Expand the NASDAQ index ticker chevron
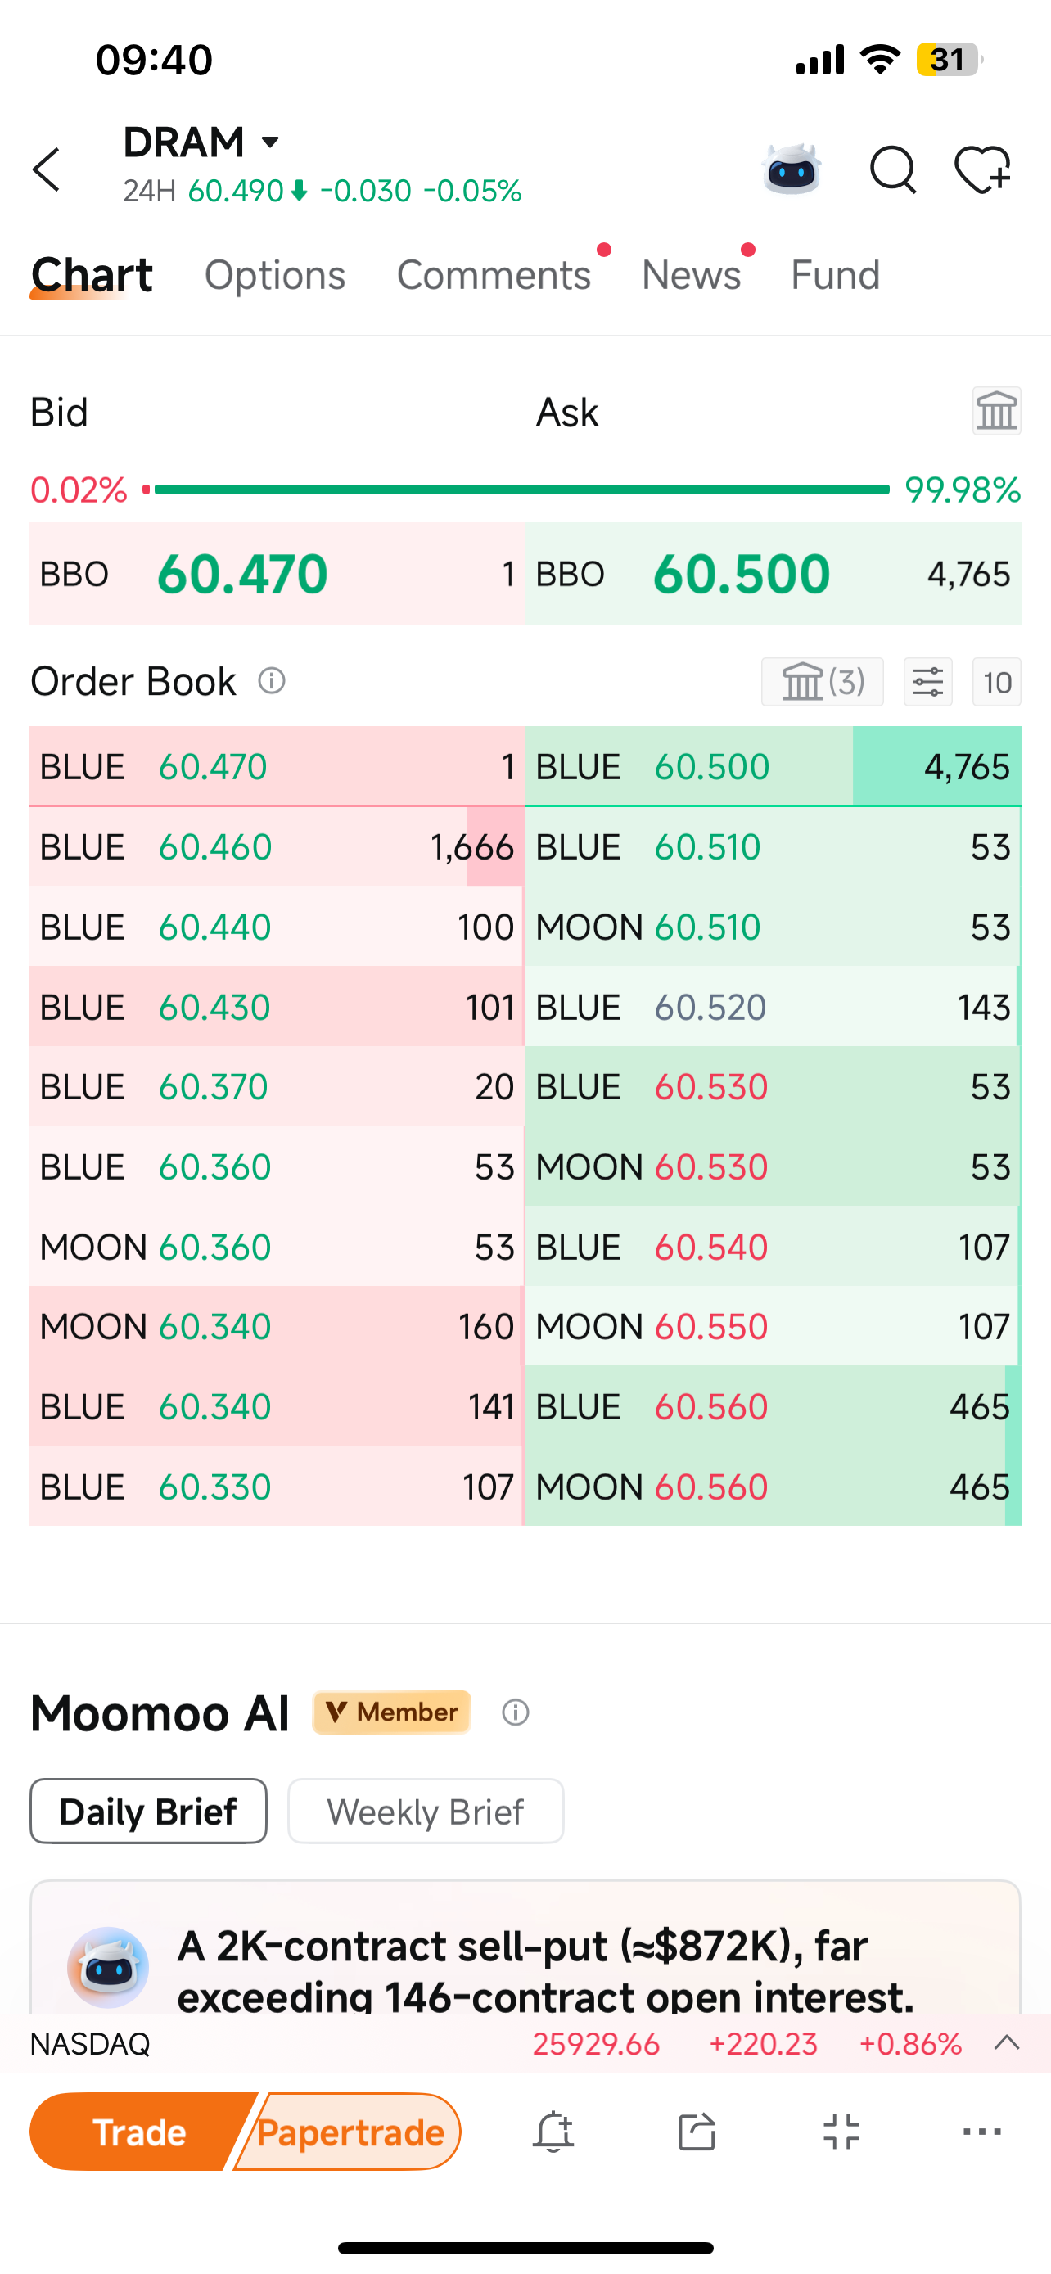Screen dimensions: 1051x2274 coord(1007,2042)
